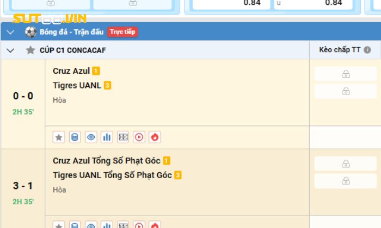Favorite the Cruz Azul match with the star icon
Viewport: 381px width, 228px height.
[x=59, y=137]
